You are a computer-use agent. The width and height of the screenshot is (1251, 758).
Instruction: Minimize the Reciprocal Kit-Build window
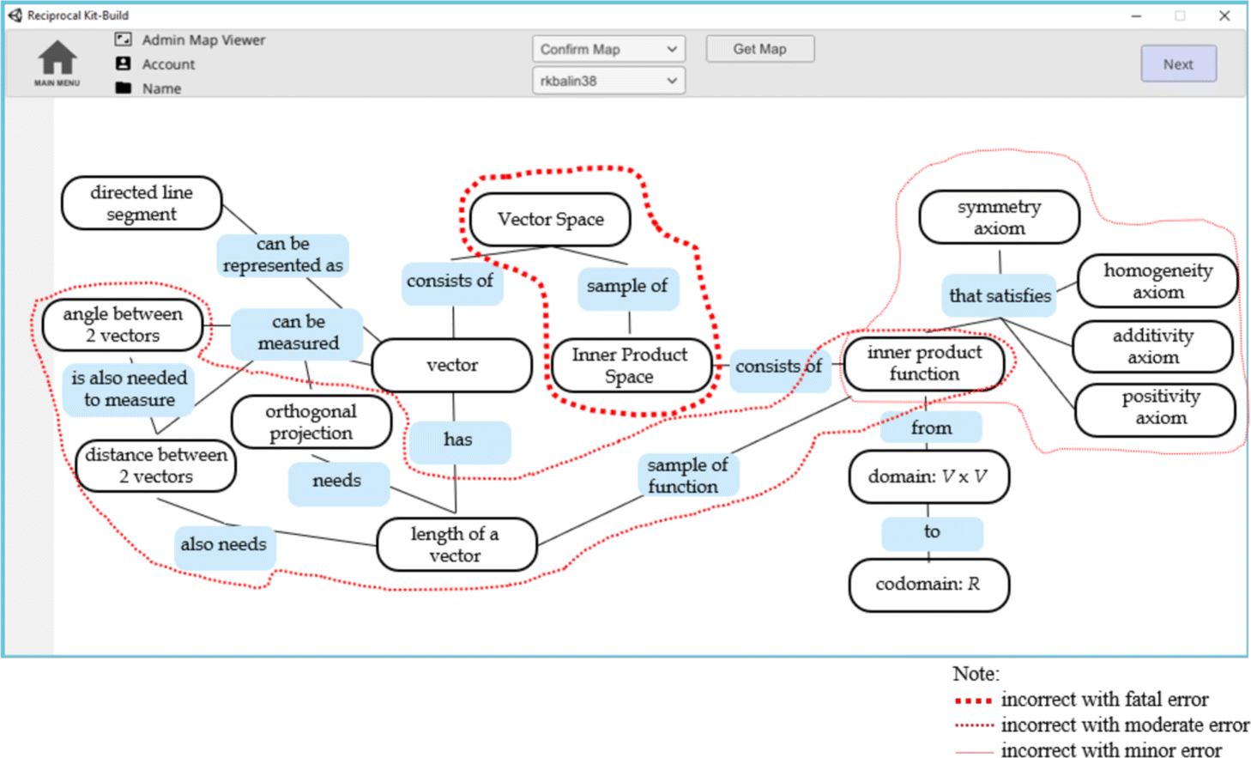pyautogui.click(x=1136, y=15)
